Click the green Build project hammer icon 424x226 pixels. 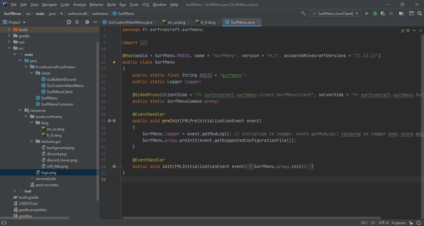coord(303,13)
